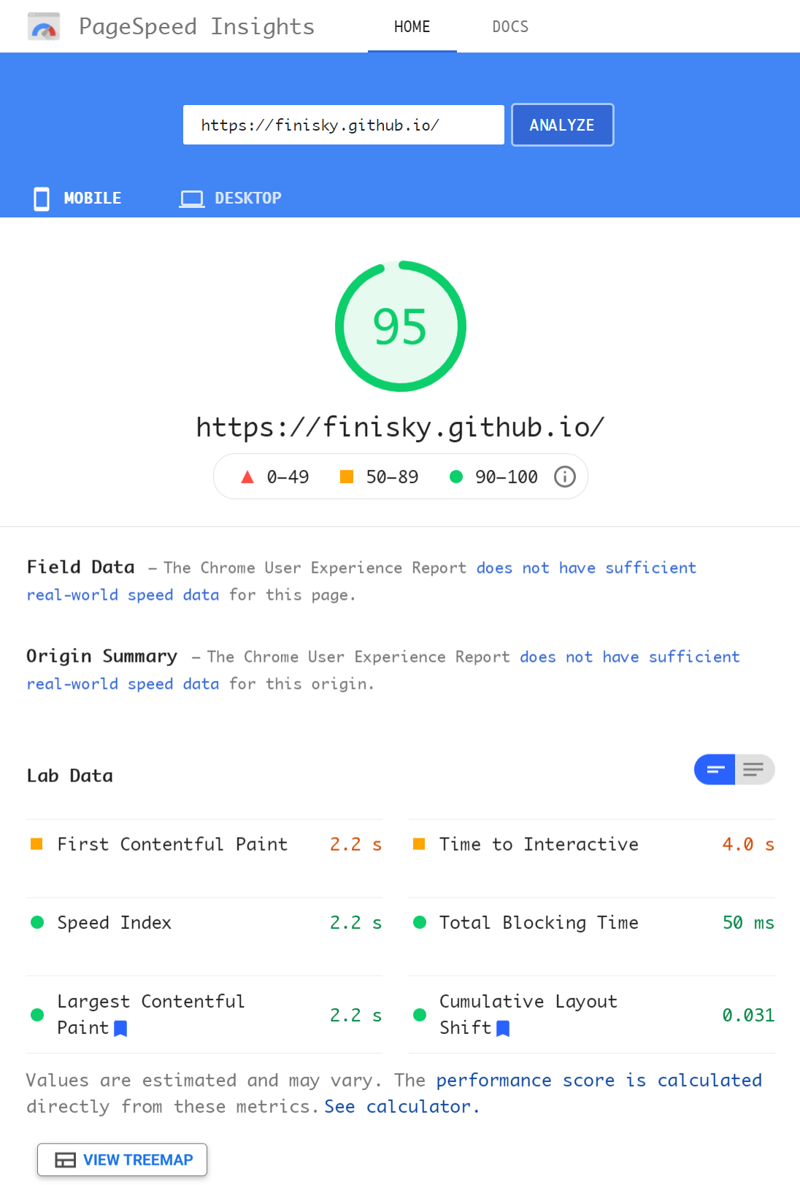Click the Largest Contentful Paint bookmark icon
Image resolution: width=800 pixels, height=1185 pixels.
pos(121,1028)
